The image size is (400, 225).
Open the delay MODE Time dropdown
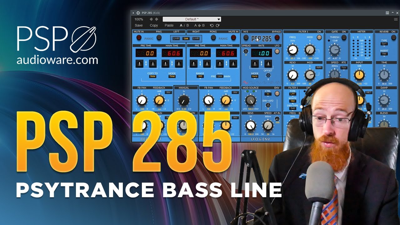point(172,76)
